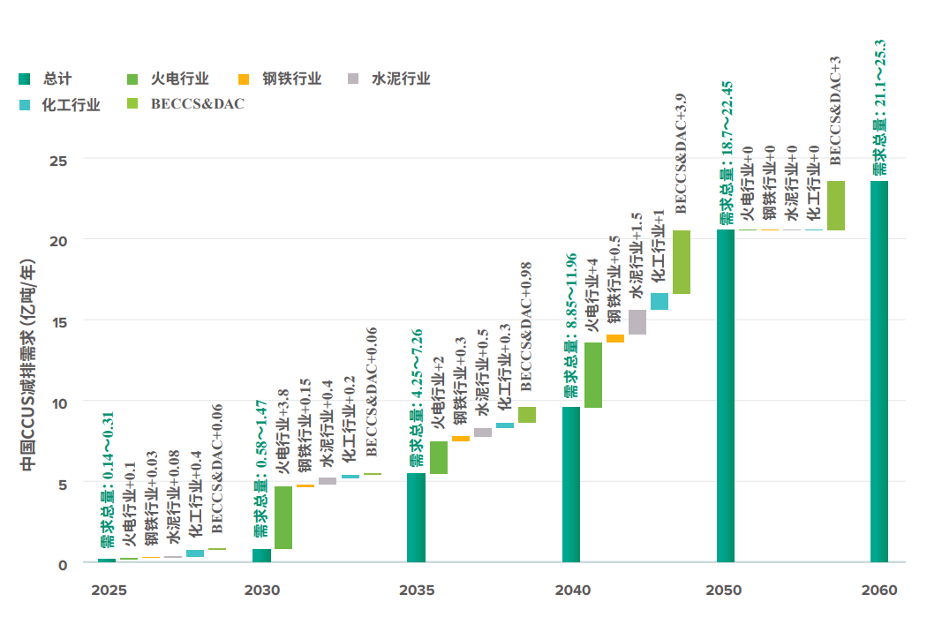Click the BECCS&DAC+3.9 light green bar
The height and width of the screenshot is (617, 927).
[682, 262]
